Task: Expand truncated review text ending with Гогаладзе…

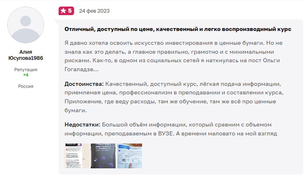Action: pyautogui.click(x=81, y=70)
